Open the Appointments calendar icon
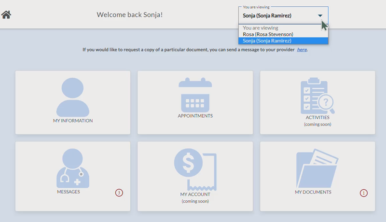The image size is (386, 222). 195,95
